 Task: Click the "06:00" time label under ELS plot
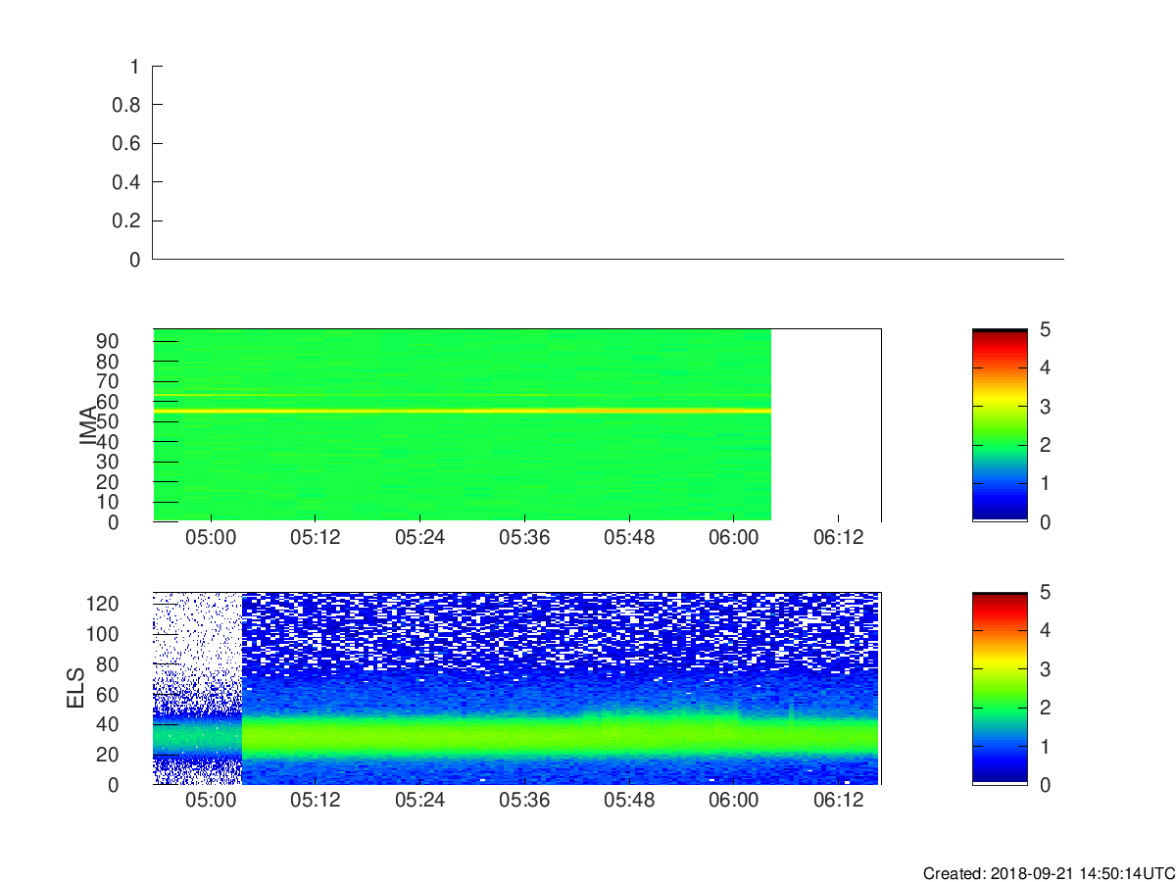tap(734, 801)
